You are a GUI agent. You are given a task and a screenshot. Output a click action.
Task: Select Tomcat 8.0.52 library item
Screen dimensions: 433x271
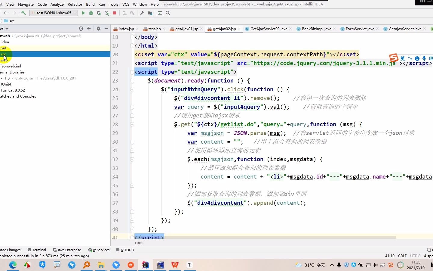point(55,90)
